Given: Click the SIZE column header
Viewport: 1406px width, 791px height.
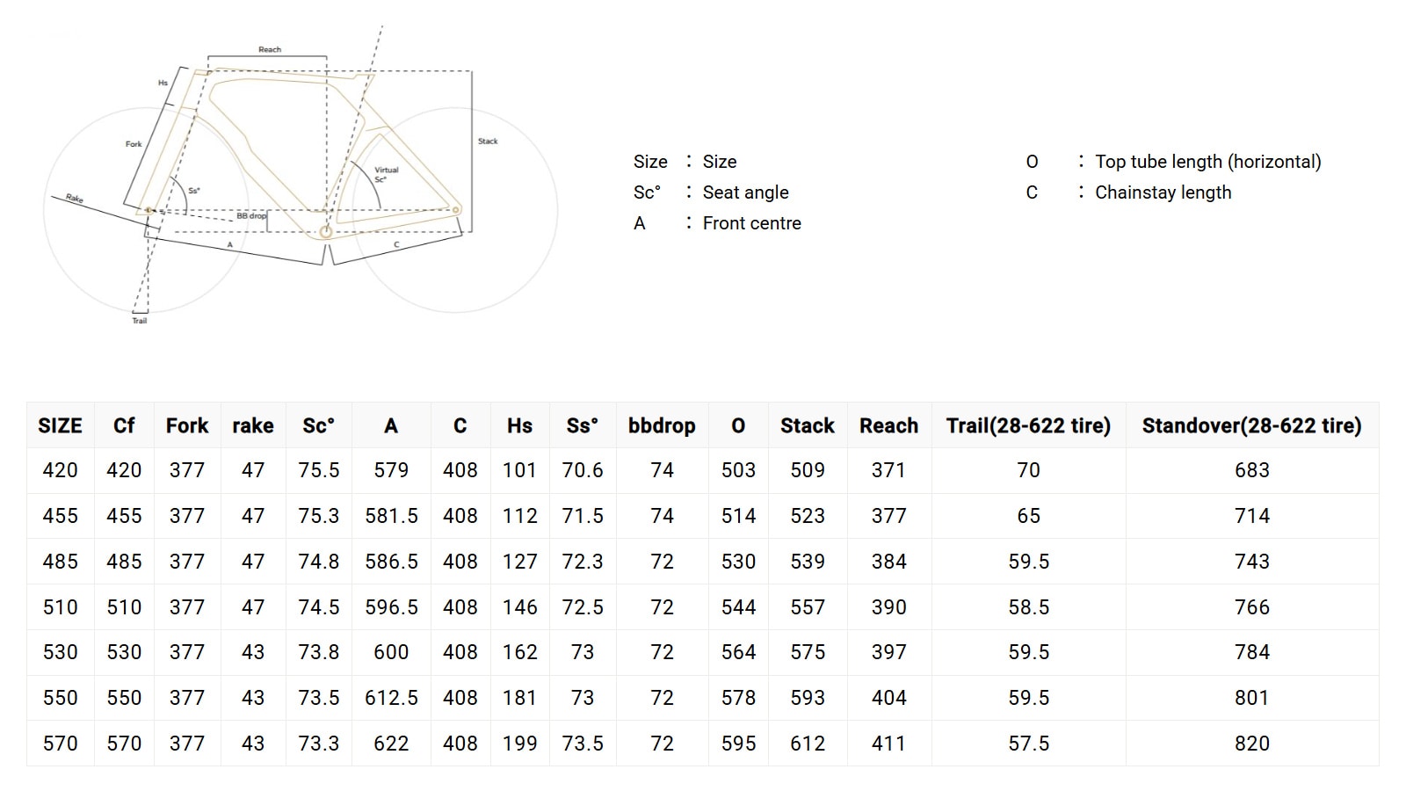Looking at the screenshot, I should click(60, 425).
